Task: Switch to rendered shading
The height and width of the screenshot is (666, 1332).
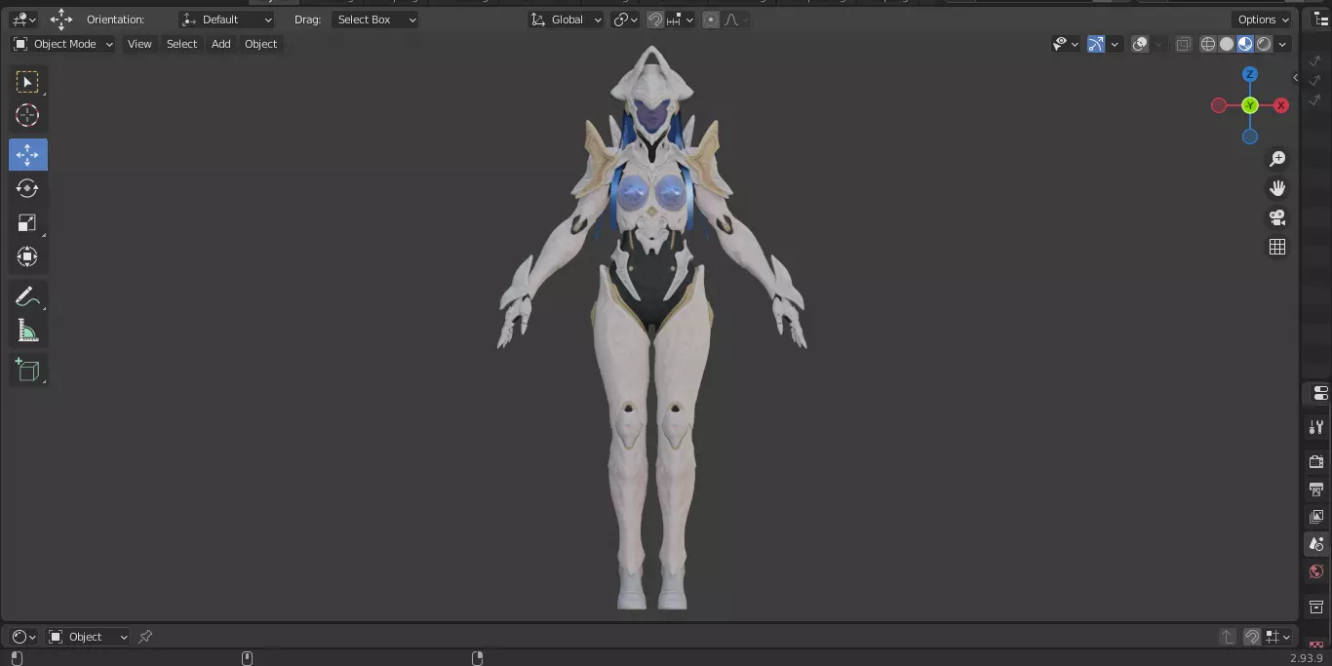Action: 1264,44
